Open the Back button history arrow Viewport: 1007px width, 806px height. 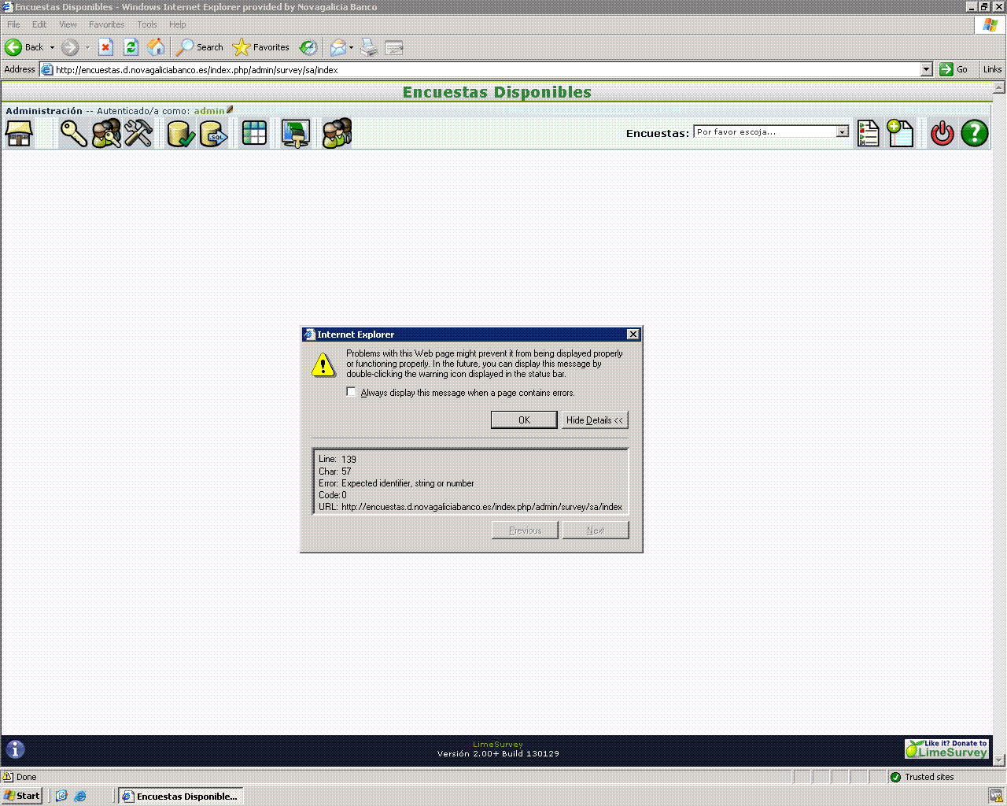(x=53, y=47)
